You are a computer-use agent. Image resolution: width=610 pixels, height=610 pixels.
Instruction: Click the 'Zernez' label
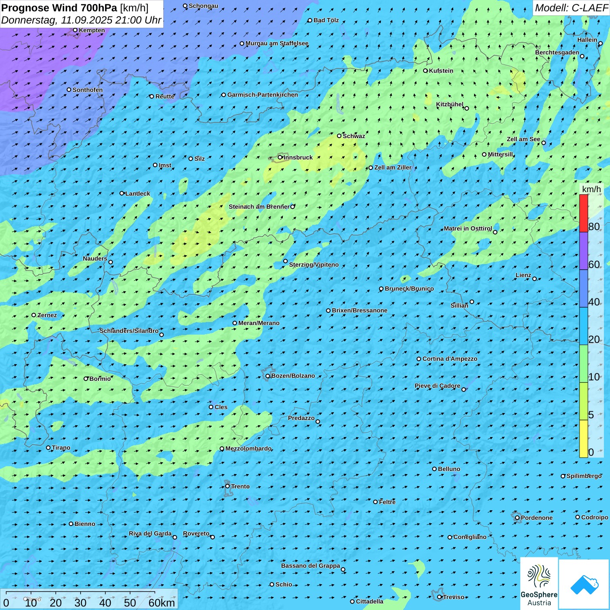click(47, 315)
